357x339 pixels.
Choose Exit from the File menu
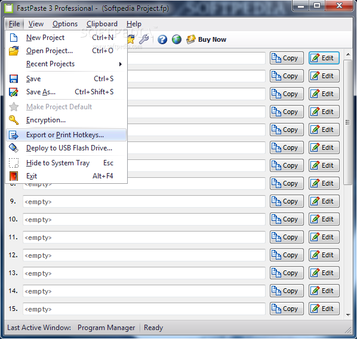coord(66,176)
